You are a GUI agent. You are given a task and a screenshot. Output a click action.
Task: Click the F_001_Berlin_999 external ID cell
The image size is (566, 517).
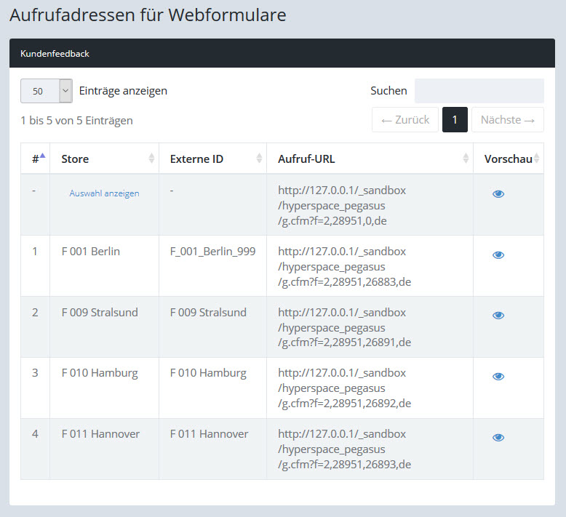212,252
